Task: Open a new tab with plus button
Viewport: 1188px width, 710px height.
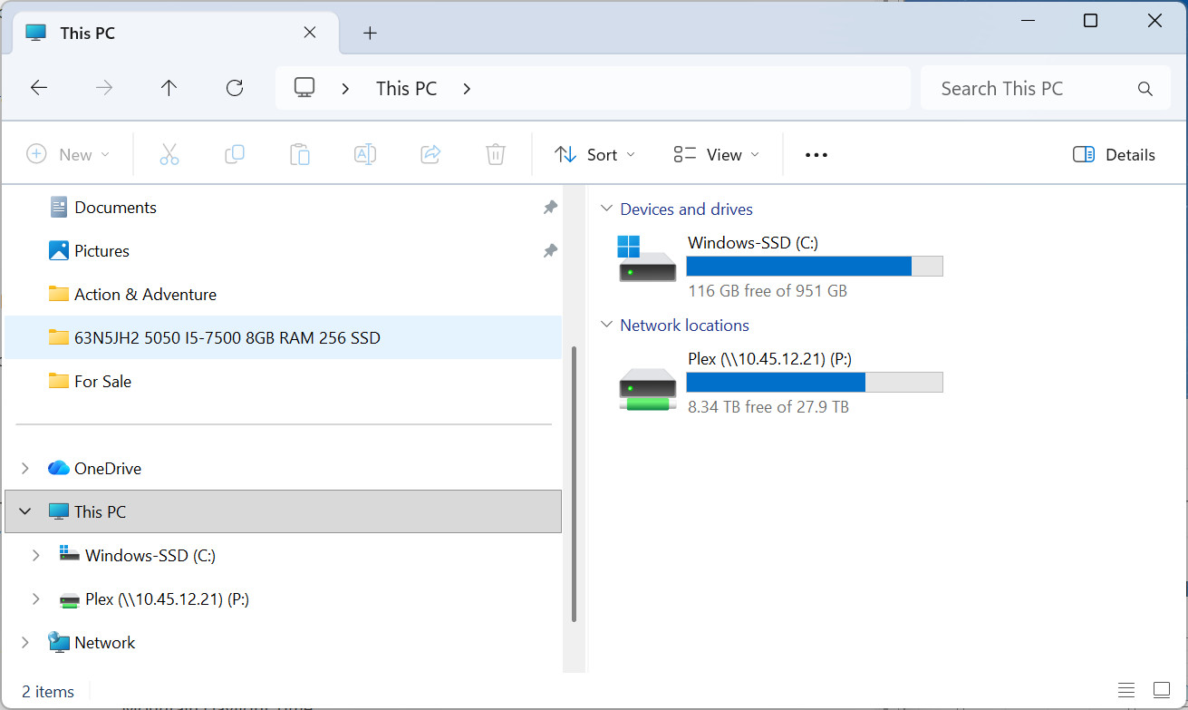Action: pos(370,33)
